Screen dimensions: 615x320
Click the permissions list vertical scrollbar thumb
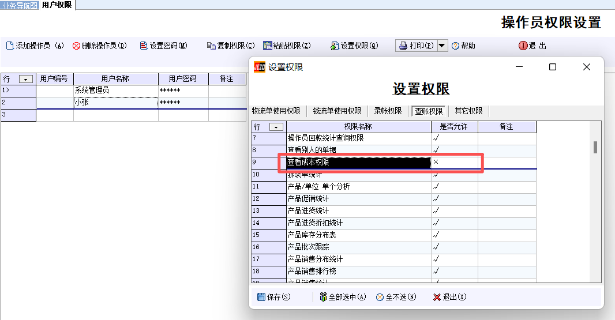[595, 148]
